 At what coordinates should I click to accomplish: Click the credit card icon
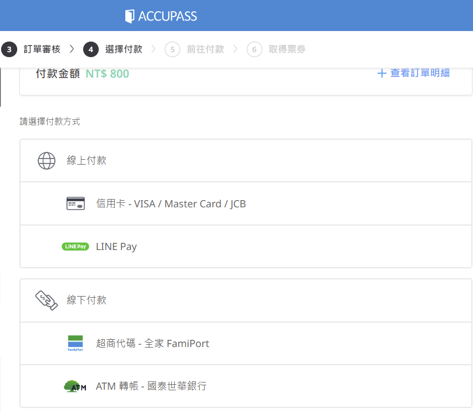75,204
